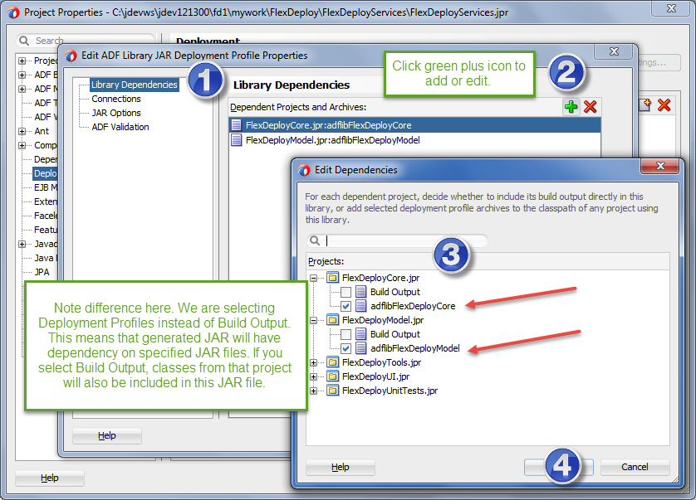Expand Project node in Project Properties tree
The width and height of the screenshot is (696, 500).
point(22,61)
